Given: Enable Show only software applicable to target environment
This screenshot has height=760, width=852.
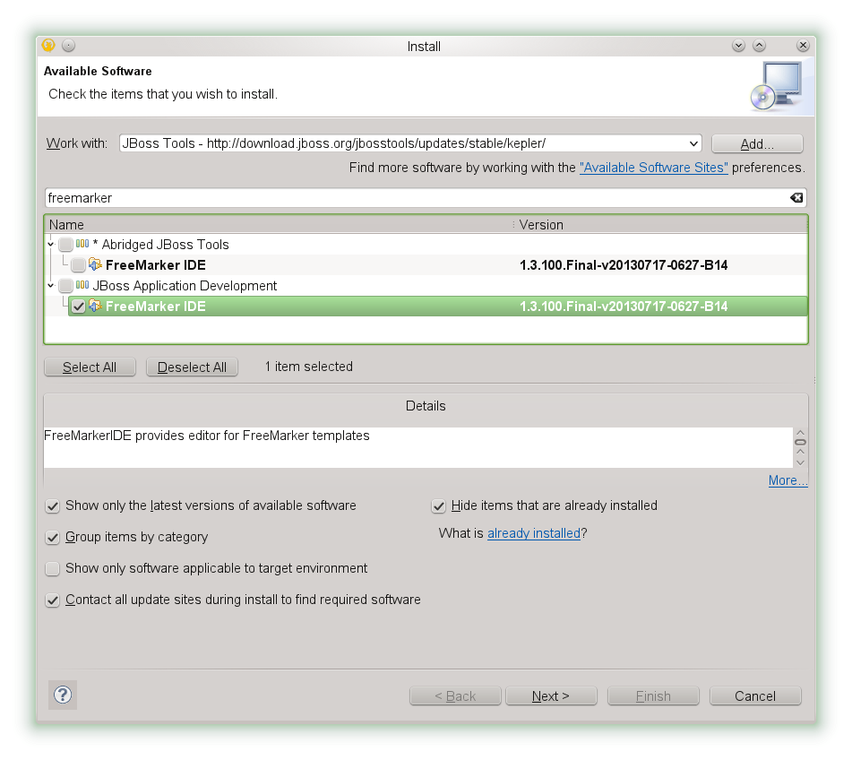Looking at the screenshot, I should [x=53, y=569].
